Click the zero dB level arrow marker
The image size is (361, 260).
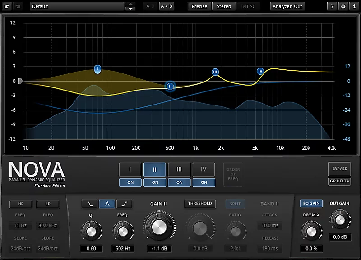point(20,81)
